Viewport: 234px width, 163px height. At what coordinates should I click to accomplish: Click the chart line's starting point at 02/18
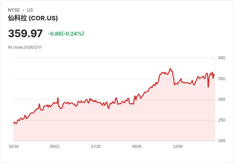[x=14, y=123]
